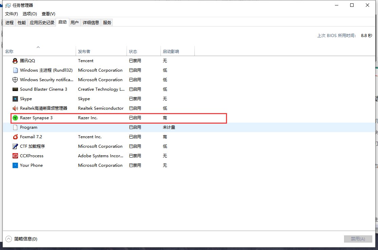Sort by 状态 column header
This screenshot has width=378, height=250.
(133, 52)
